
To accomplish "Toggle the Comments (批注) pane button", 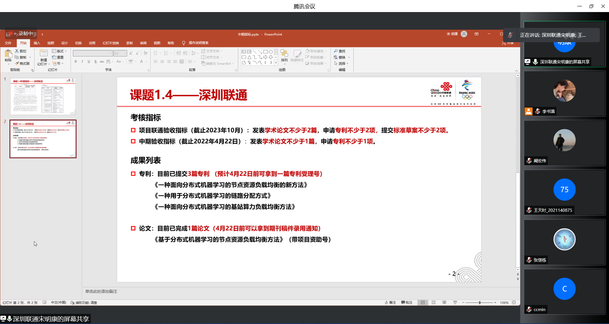I will click(x=407, y=302).
